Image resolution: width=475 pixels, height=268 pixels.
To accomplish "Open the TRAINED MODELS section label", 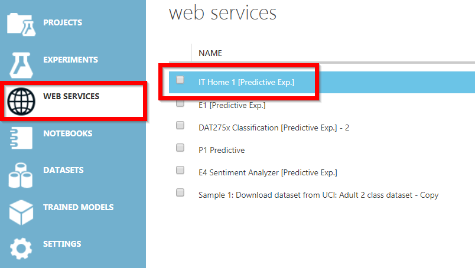I will [79, 207].
